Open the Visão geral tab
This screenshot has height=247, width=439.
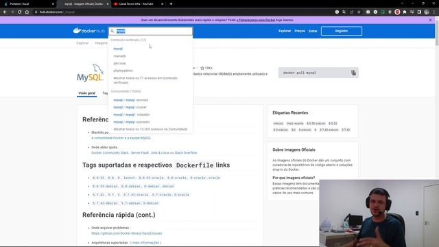[x=87, y=93]
